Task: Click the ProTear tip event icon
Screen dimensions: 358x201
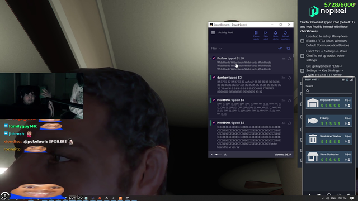Action: [x=214, y=58]
